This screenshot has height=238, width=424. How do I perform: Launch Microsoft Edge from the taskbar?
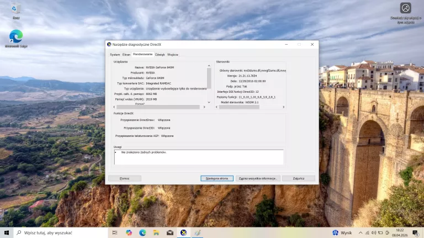142,232
